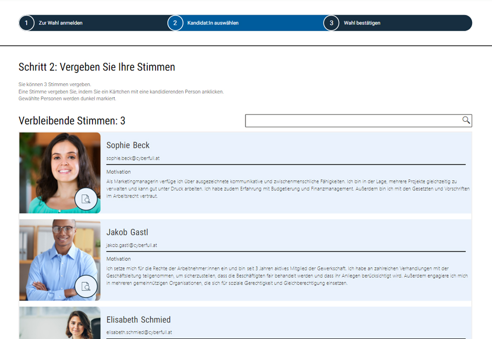
Task: Select Elisabeth Schmied's candidate photo
Action: click(60, 323)
